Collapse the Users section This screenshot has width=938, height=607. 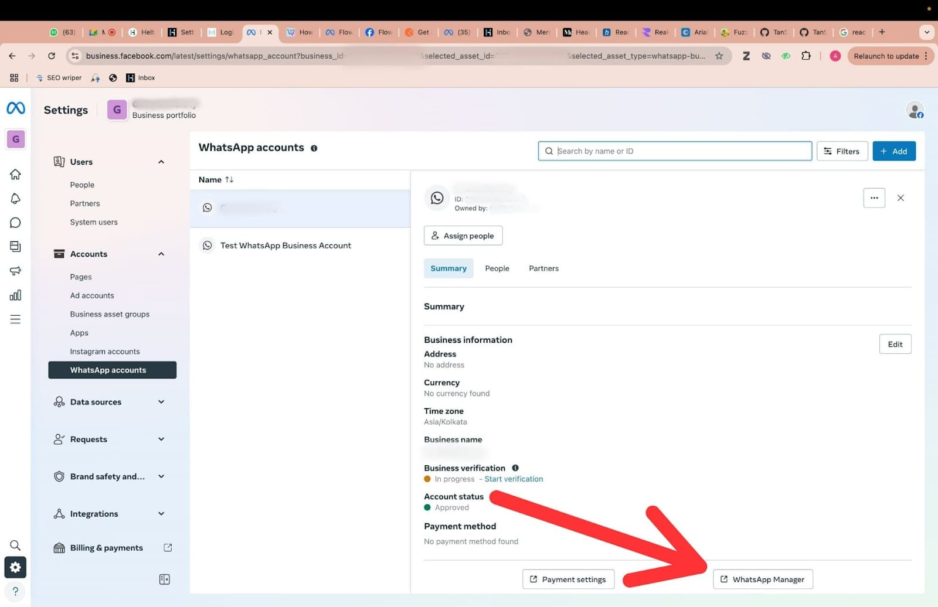pyautogui.click(x=161, y=162)
